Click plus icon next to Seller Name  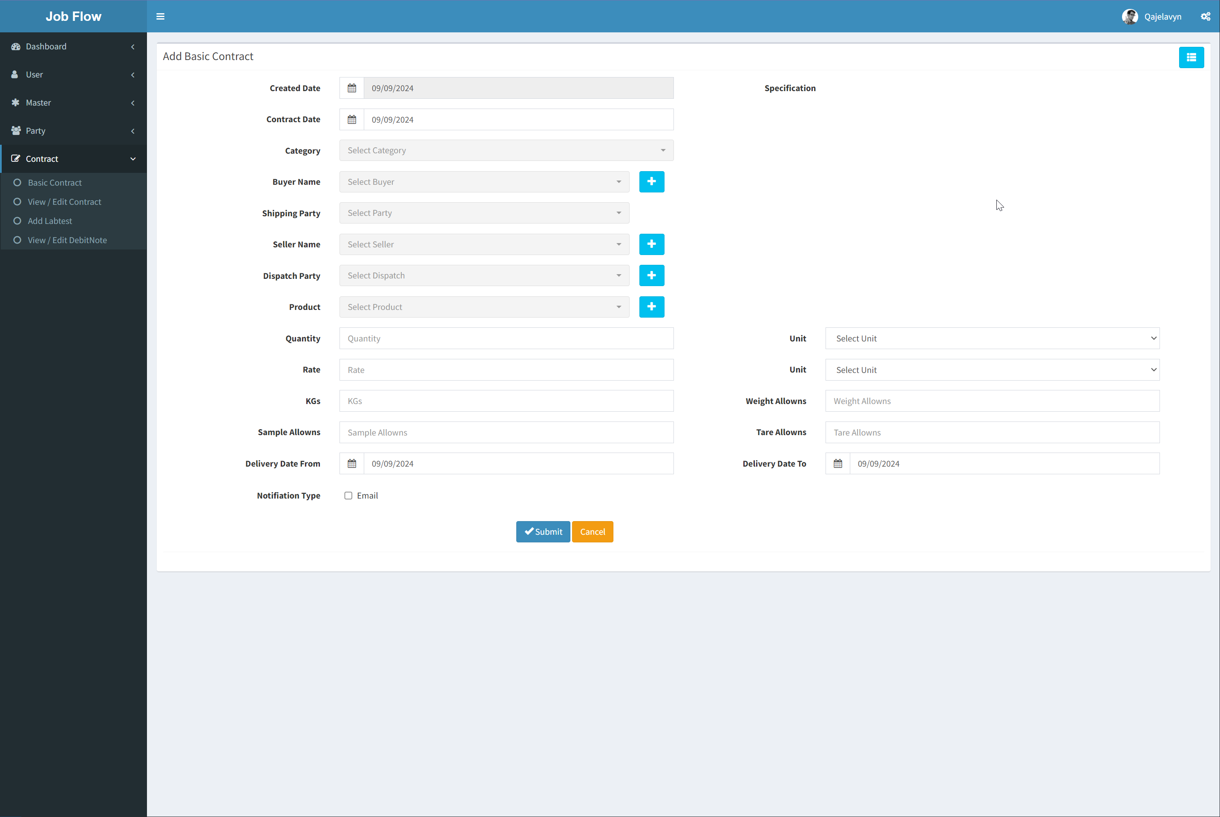coord(651,244)
